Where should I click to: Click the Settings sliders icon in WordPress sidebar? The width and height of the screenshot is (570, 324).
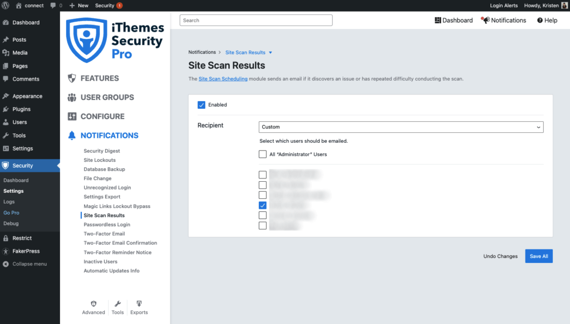pos(6,148)
